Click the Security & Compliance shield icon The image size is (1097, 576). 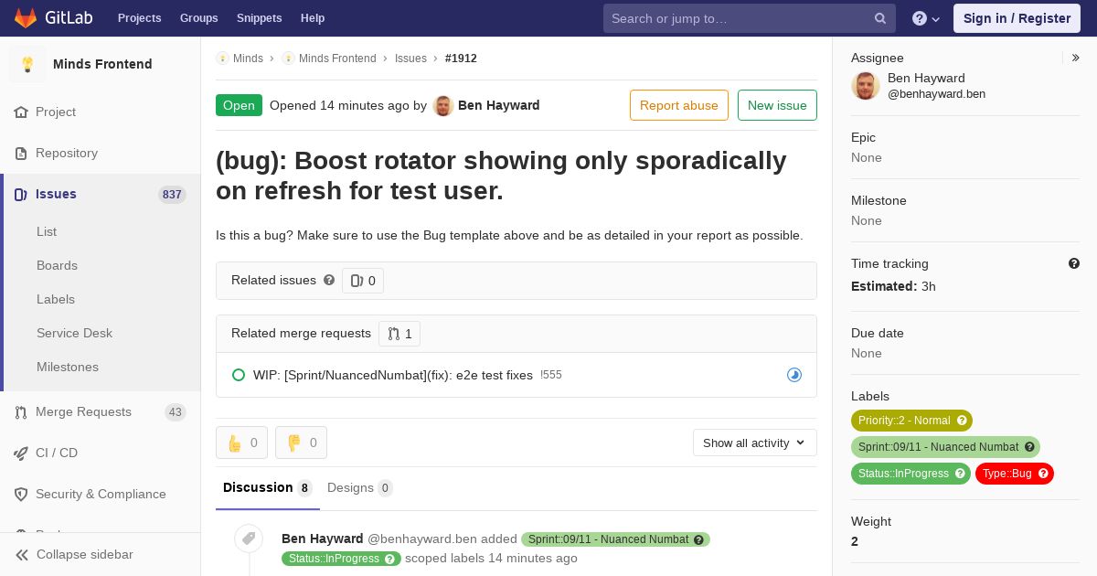pyautogui.click(x=21, y=495)
